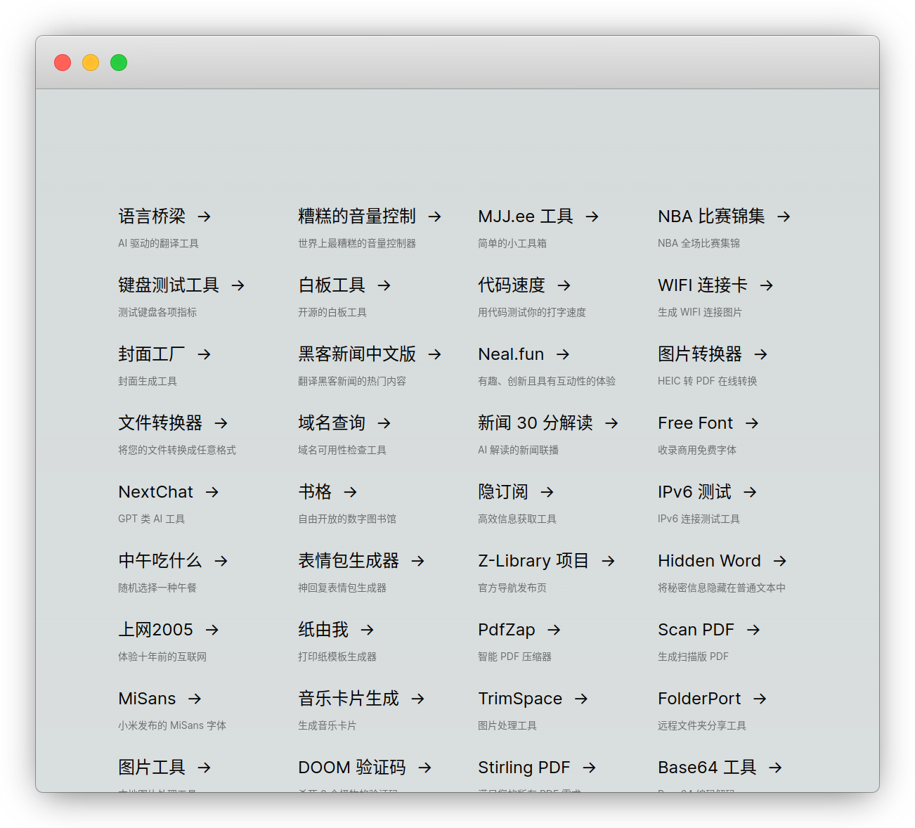The image size is (915, 828).
Task: Open the FolderPort file sharing link
Action: coord(699,699)
